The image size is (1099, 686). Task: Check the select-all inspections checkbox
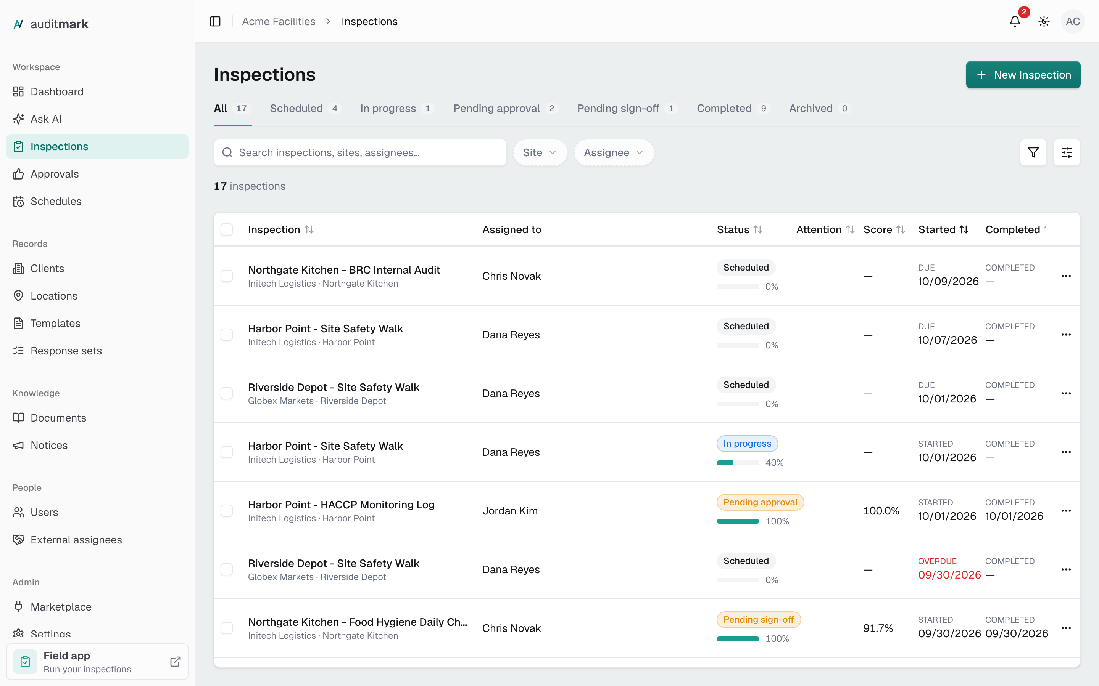point(227,229)
